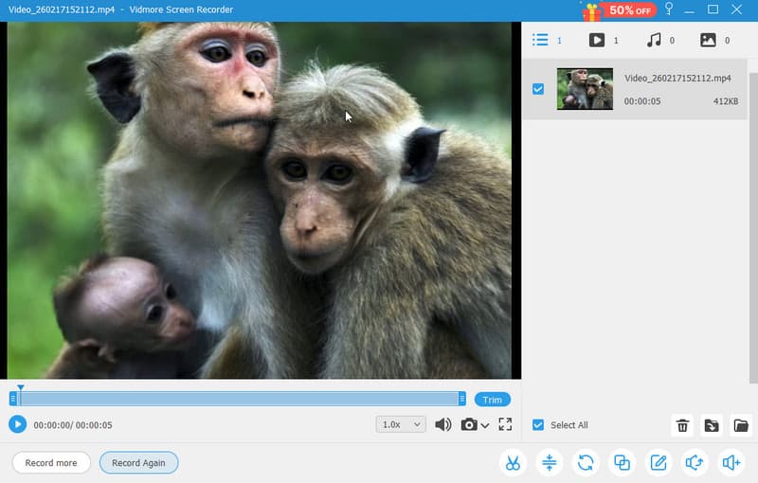Click the Record more button
The width and height of the screenshot is (758, 483).
tap(51, 463)
